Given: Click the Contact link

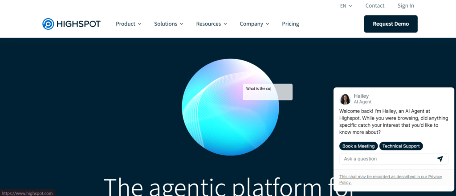Looking at the screenshot, I should point(375,6).
